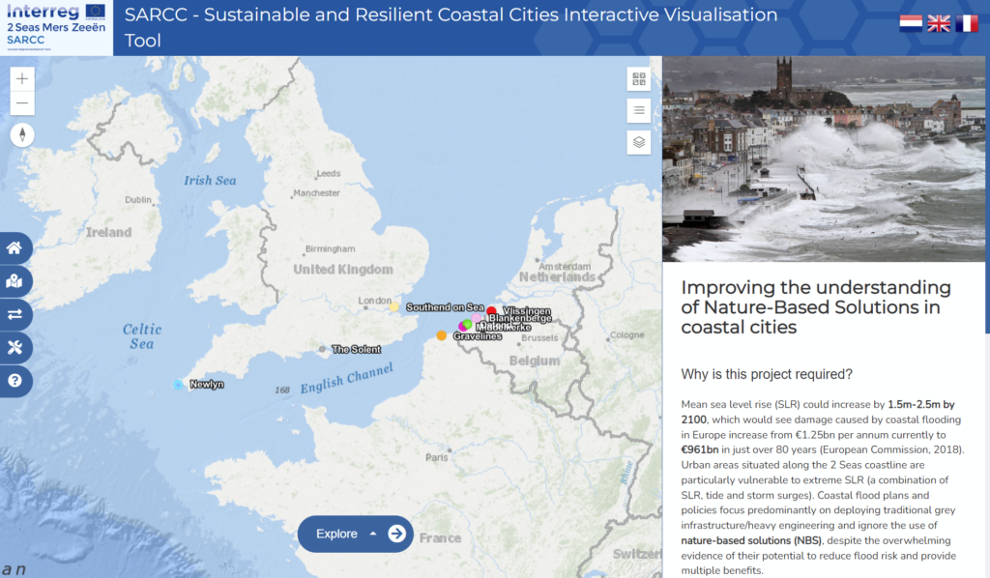Open the Dutch flag language selector
Image resolution: width=990 pixels, height=578 pixels.
910,22
